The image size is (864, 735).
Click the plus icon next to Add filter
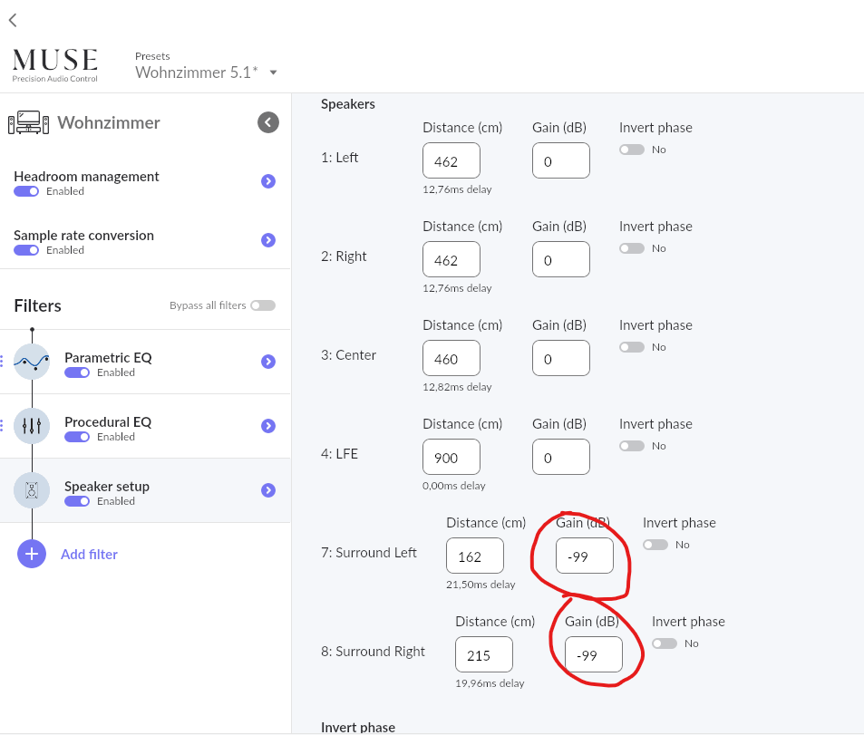[x=32, y=554]
